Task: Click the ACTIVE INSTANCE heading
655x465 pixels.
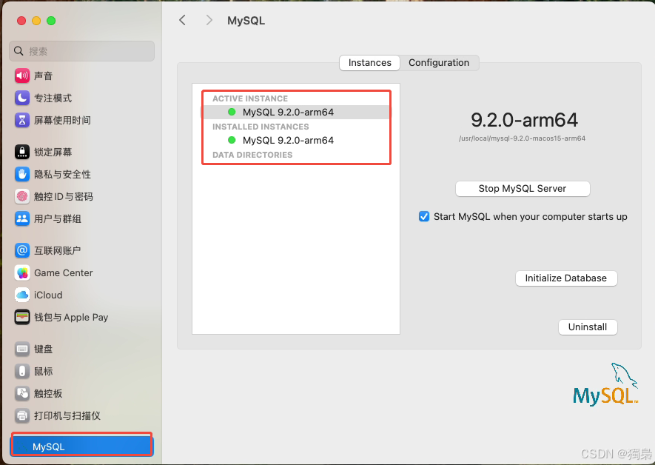Action: point(250,98)
